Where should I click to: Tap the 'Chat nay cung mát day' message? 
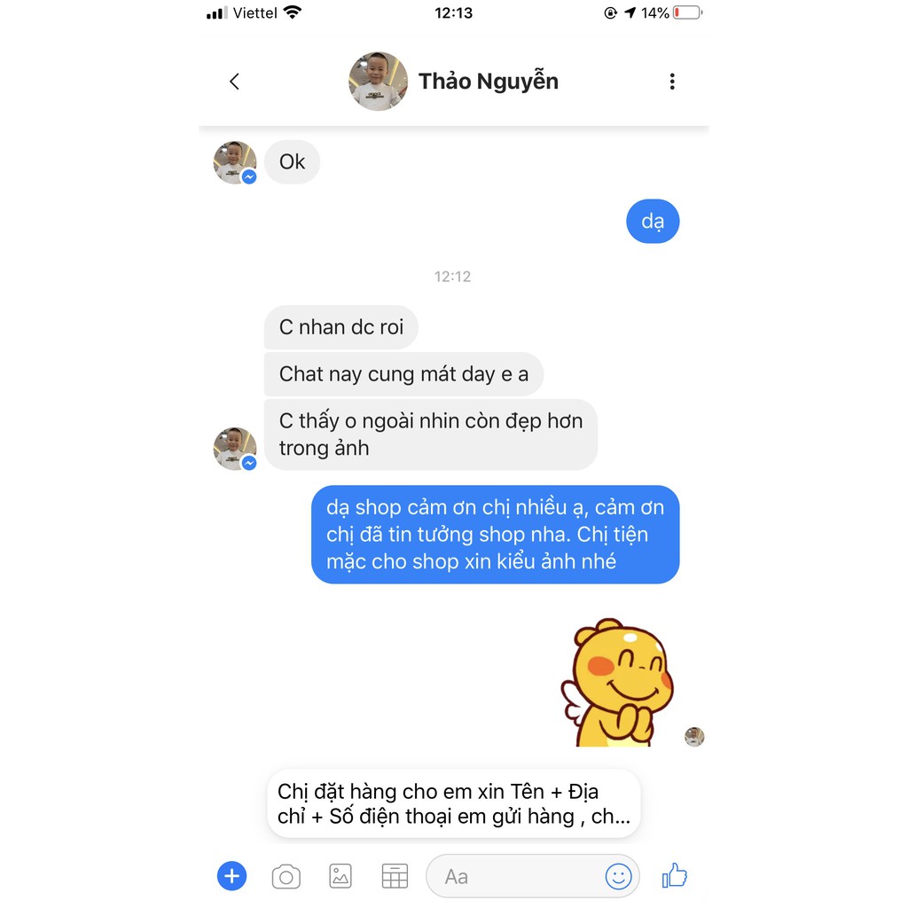[403, 374]
